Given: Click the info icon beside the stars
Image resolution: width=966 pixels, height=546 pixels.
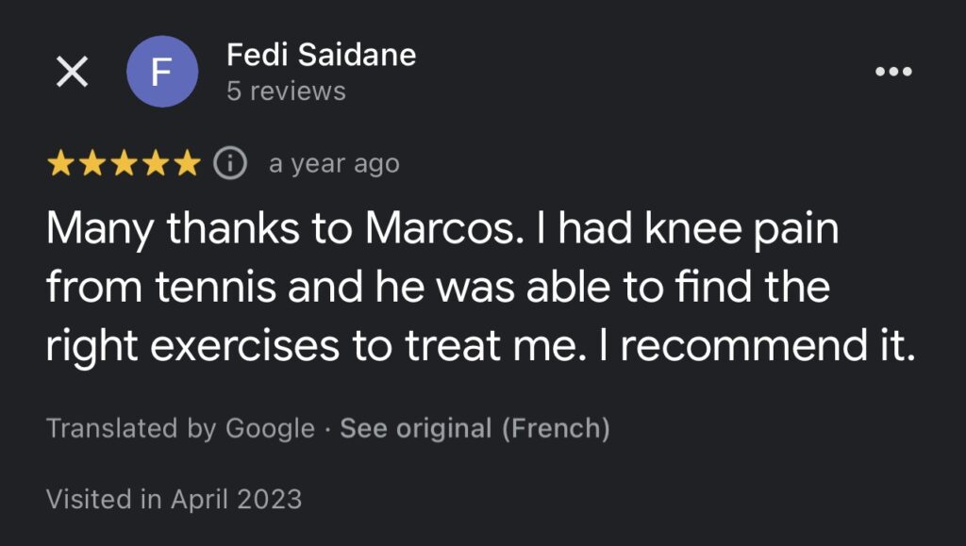Looking at the screenshot, I should pyautogui.click(x=230, y=164).
